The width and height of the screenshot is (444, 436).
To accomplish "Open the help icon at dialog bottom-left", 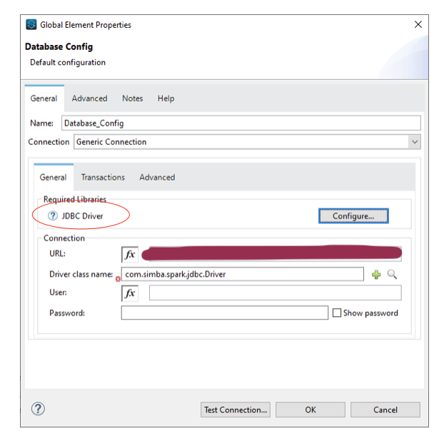I will click(39, 409).
